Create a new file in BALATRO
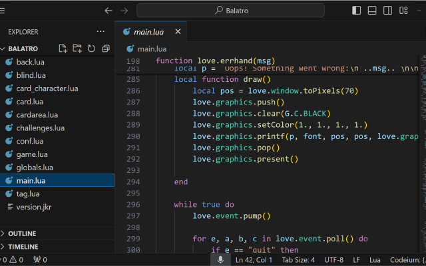The width and height of the screenshot is (426, 266). [63, 49]
